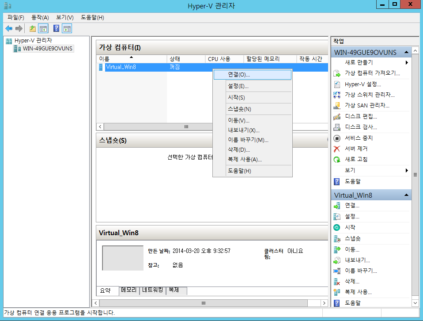This screenshot has width=423, height=321.
Task: Collapse the WIN-49GUE9OVUNS actions section
Action: point(406,52)
